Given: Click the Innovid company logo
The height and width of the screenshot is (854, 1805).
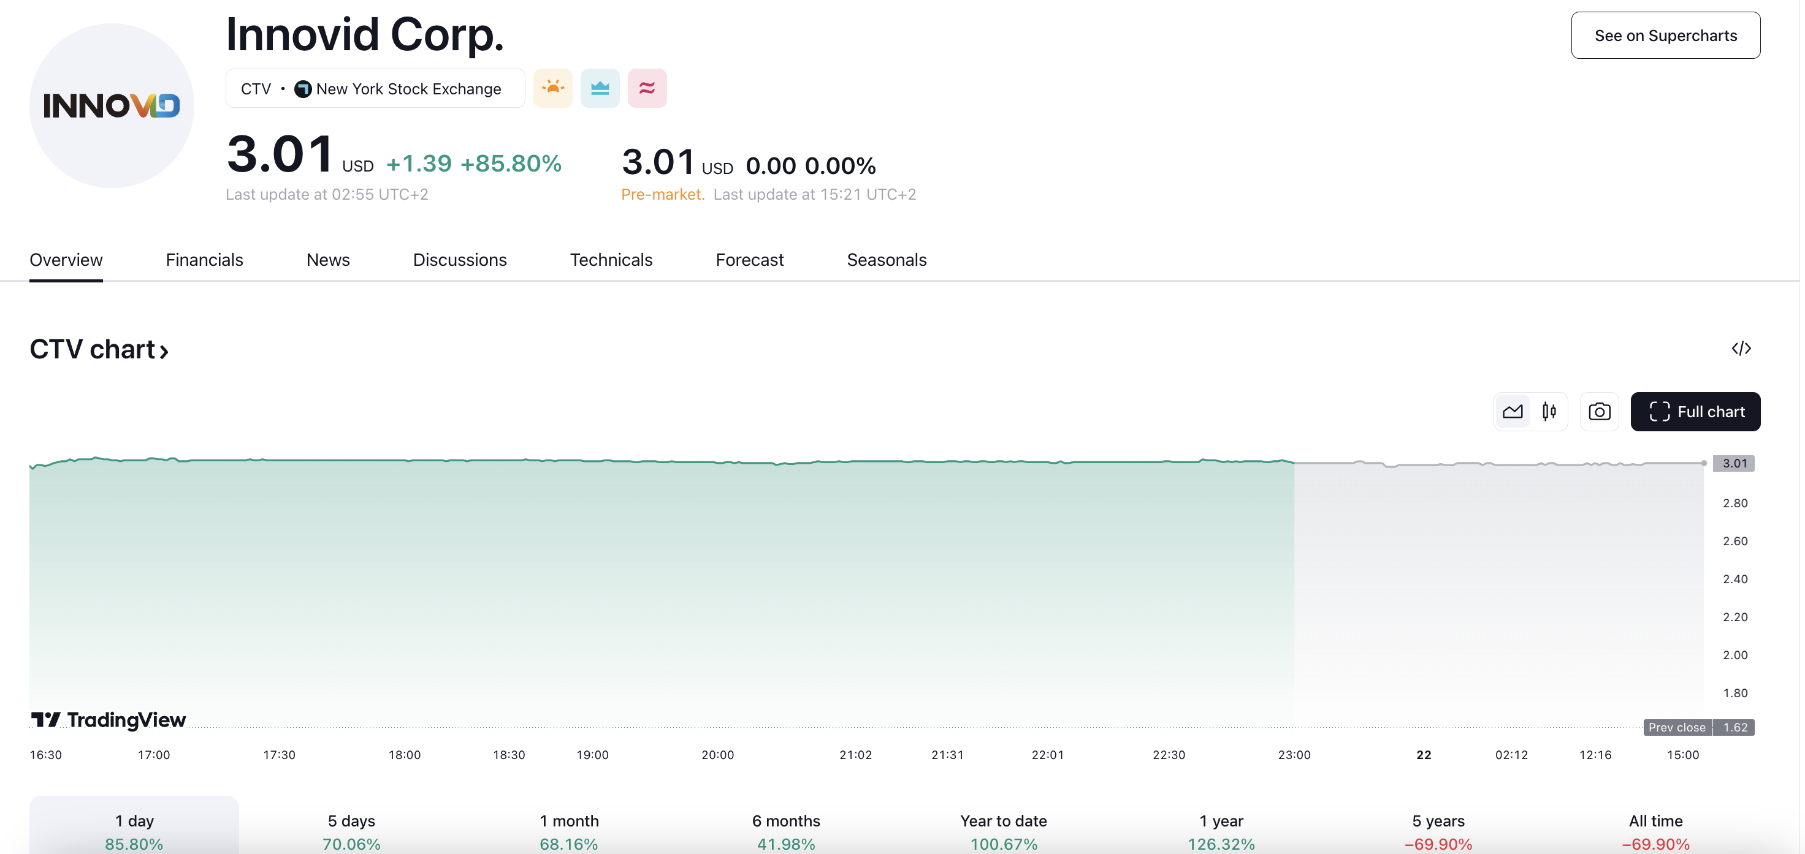Looking at the screenshot, I should tap(112, 106).
